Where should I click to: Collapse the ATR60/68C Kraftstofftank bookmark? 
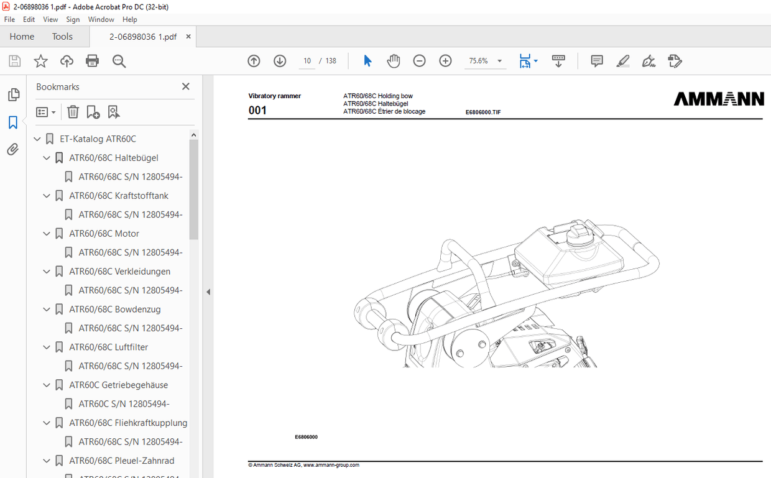pos(47,196)
